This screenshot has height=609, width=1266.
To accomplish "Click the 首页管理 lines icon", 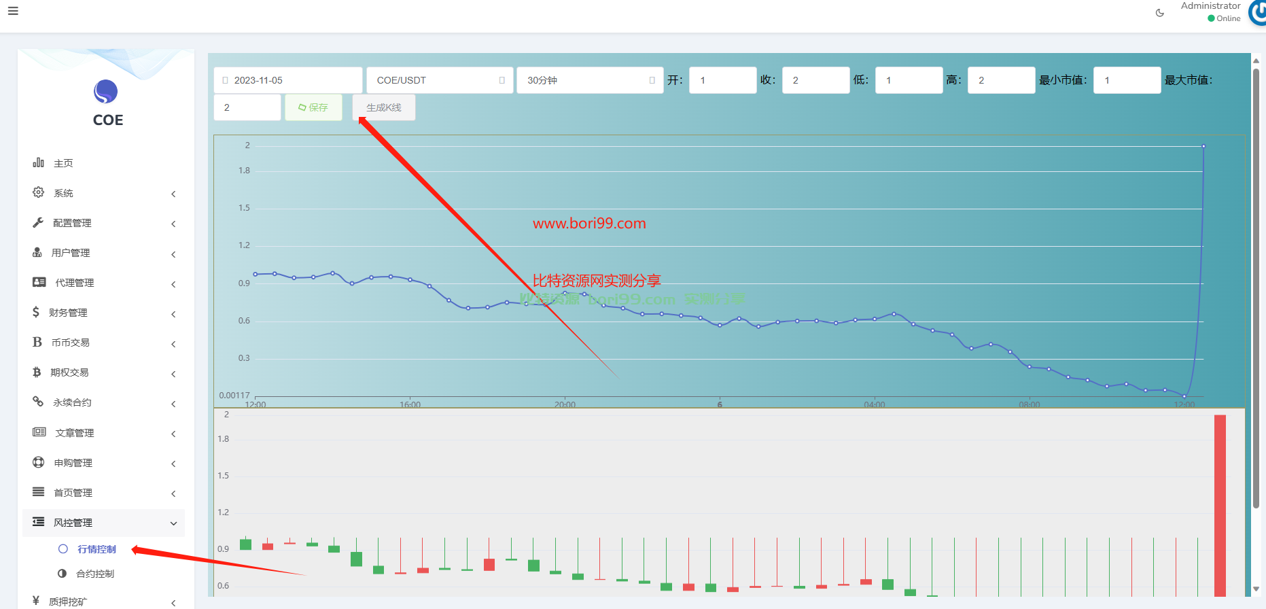I will pyautogui.click(x=39, y=492).
